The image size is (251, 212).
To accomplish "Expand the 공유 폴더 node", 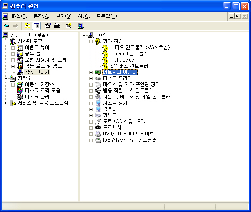I will 13,54.
